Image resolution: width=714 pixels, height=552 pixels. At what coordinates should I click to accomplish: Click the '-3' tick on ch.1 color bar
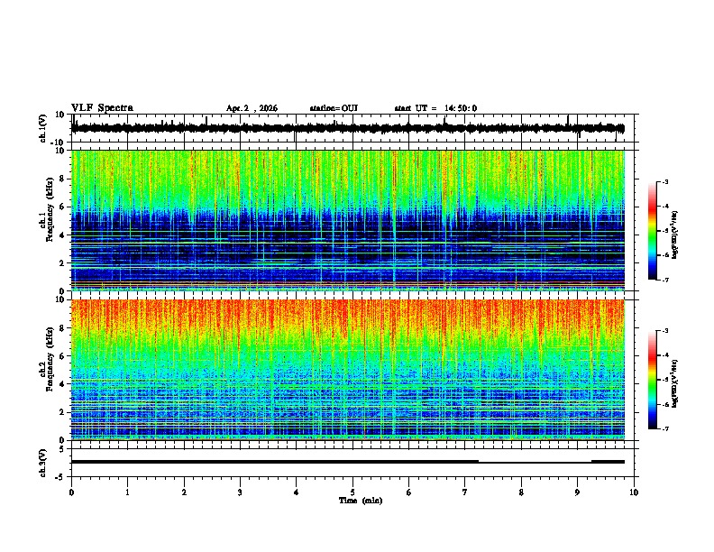click(x=664, y=181)
